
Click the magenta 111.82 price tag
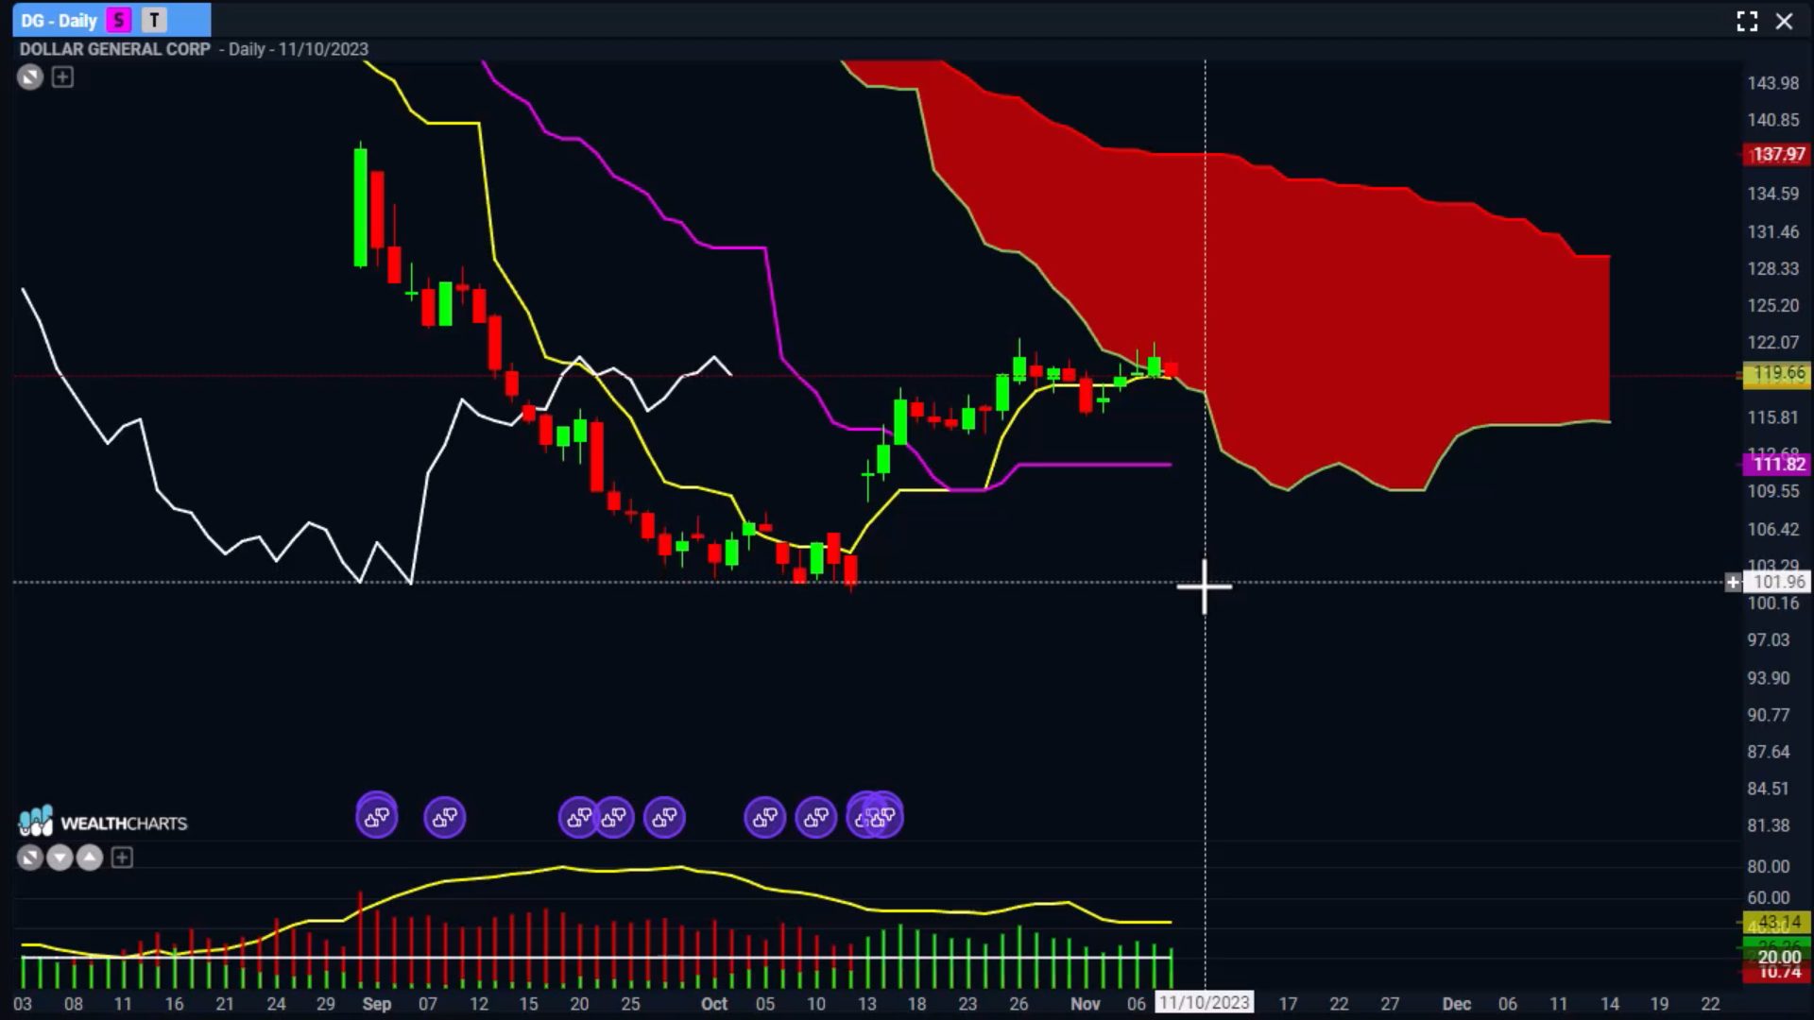1776,464
